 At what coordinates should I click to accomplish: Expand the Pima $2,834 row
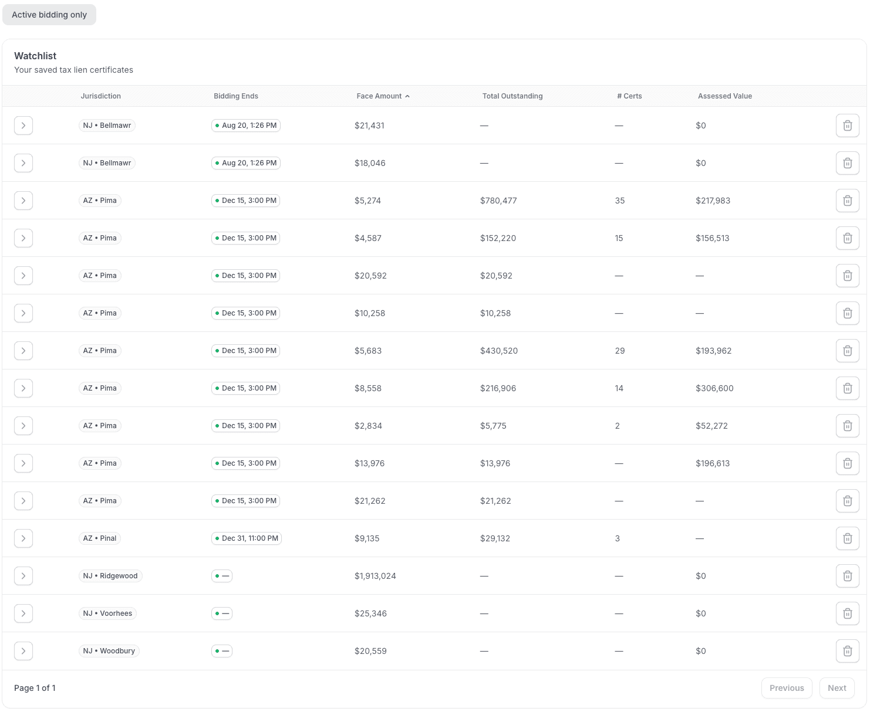point(23,426)
